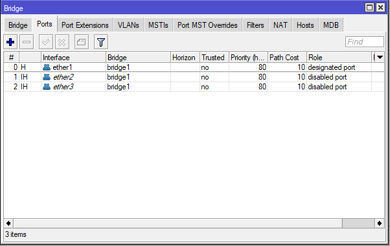This screenshot has width=390, height=246.
Task: Click the IH flag in row 2
Action: pos(24,87)
